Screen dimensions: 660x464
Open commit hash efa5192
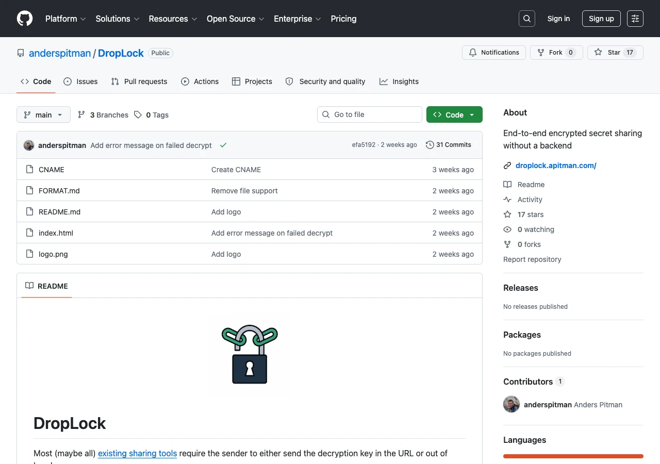coord(364,145)
